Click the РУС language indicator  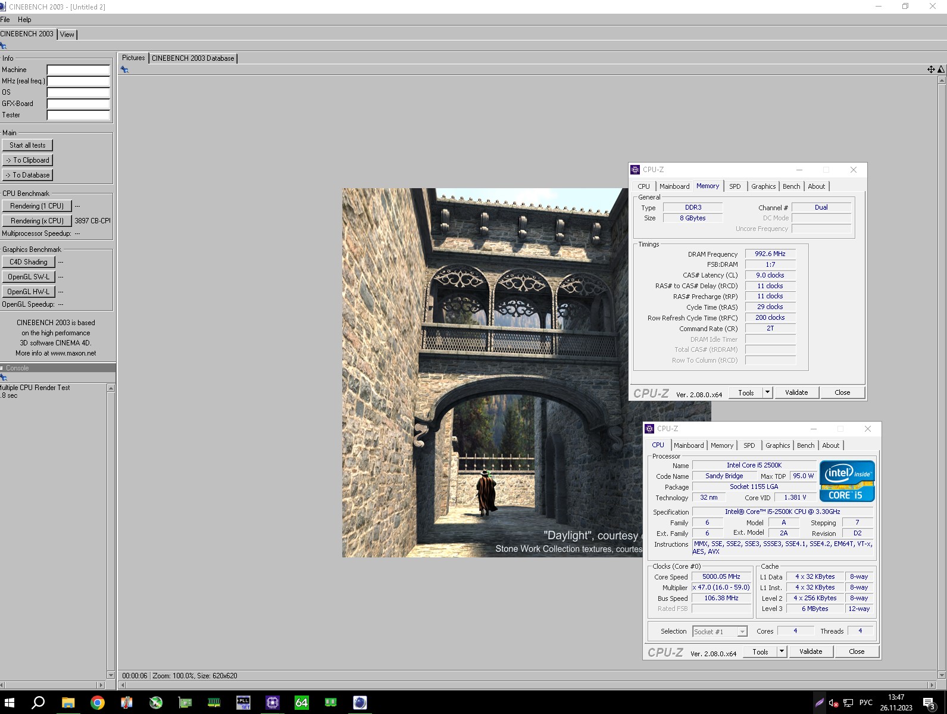click(865, 703)
